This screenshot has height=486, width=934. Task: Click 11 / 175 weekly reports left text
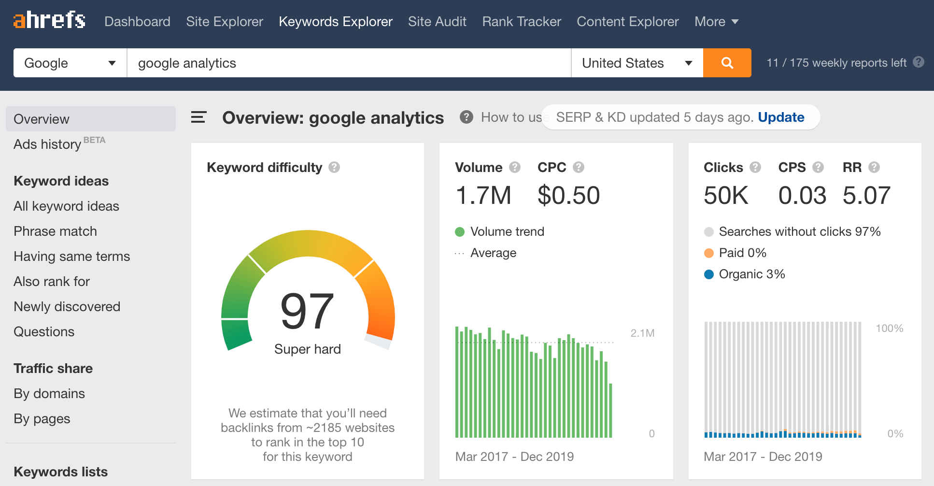[x=836, y=63]
